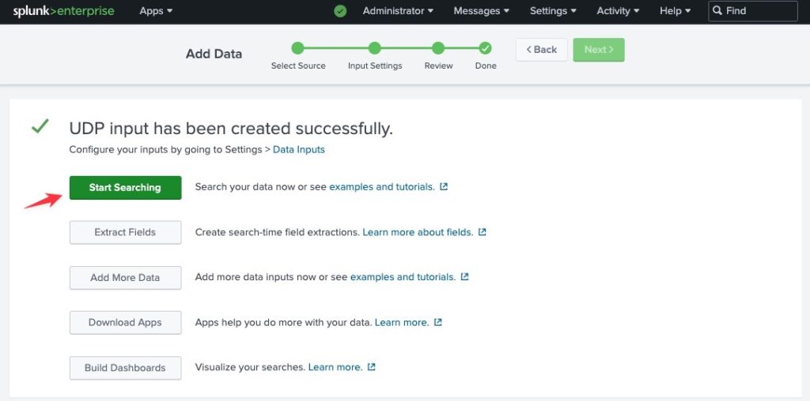
Task: Open examples and tutorials link beside Add More Data
Action: tap(403, 277)
